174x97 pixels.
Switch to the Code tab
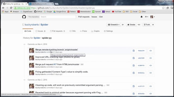(28, 31)
